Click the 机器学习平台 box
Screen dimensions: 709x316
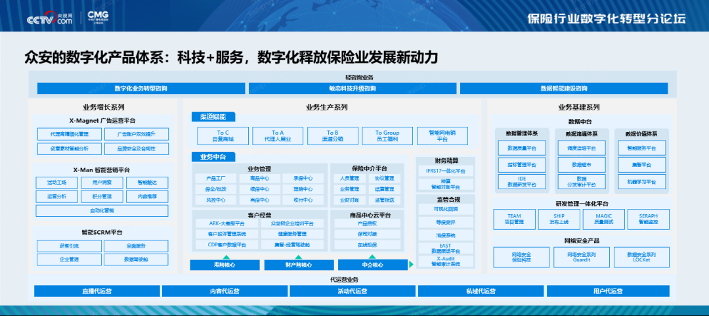[641, 181]
